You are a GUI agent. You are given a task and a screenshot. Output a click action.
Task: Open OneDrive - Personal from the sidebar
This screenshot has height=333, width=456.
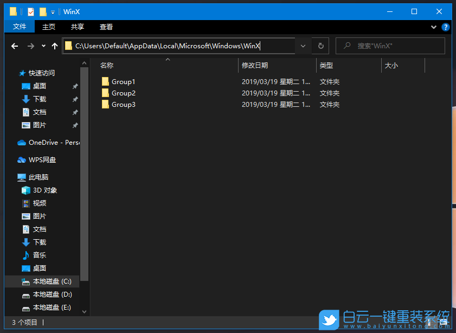[x=49, y=142]
